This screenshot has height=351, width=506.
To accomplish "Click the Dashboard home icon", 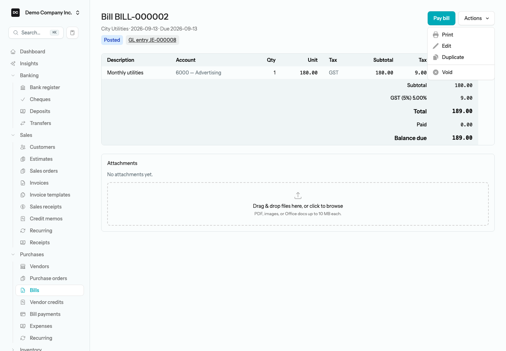I will point(13,52).
